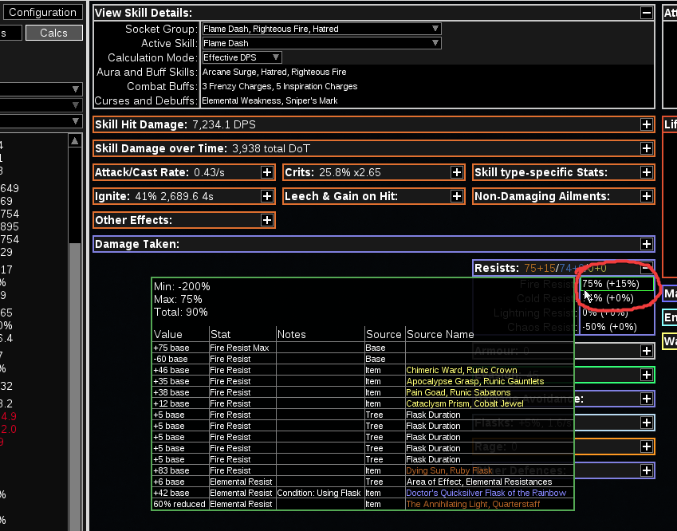Expand the Other Effects section
The height and width of the screenshot is (531, 677).
point(266,220)
